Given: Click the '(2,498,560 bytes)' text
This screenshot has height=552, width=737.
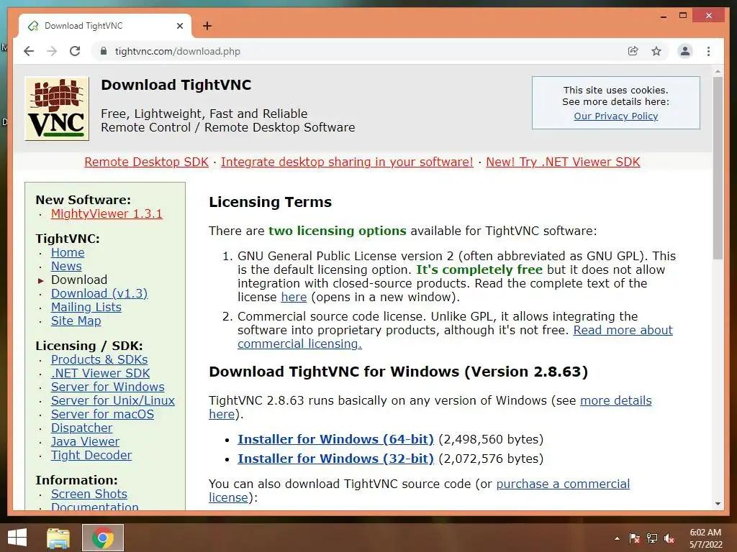Looking at the screenshot, I should pyautogui.click(x=491, y=439).
